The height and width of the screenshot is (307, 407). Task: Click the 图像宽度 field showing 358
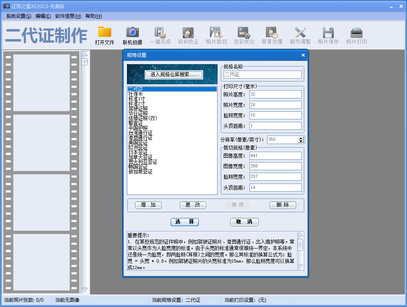[275, 166]
